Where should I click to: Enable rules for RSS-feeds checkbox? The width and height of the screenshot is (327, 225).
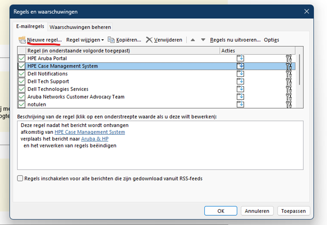click(20, 179)
